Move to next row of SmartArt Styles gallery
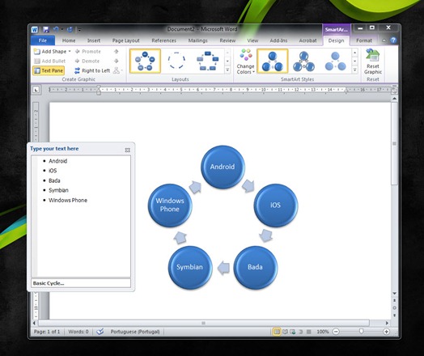 [x=354, y=61]
